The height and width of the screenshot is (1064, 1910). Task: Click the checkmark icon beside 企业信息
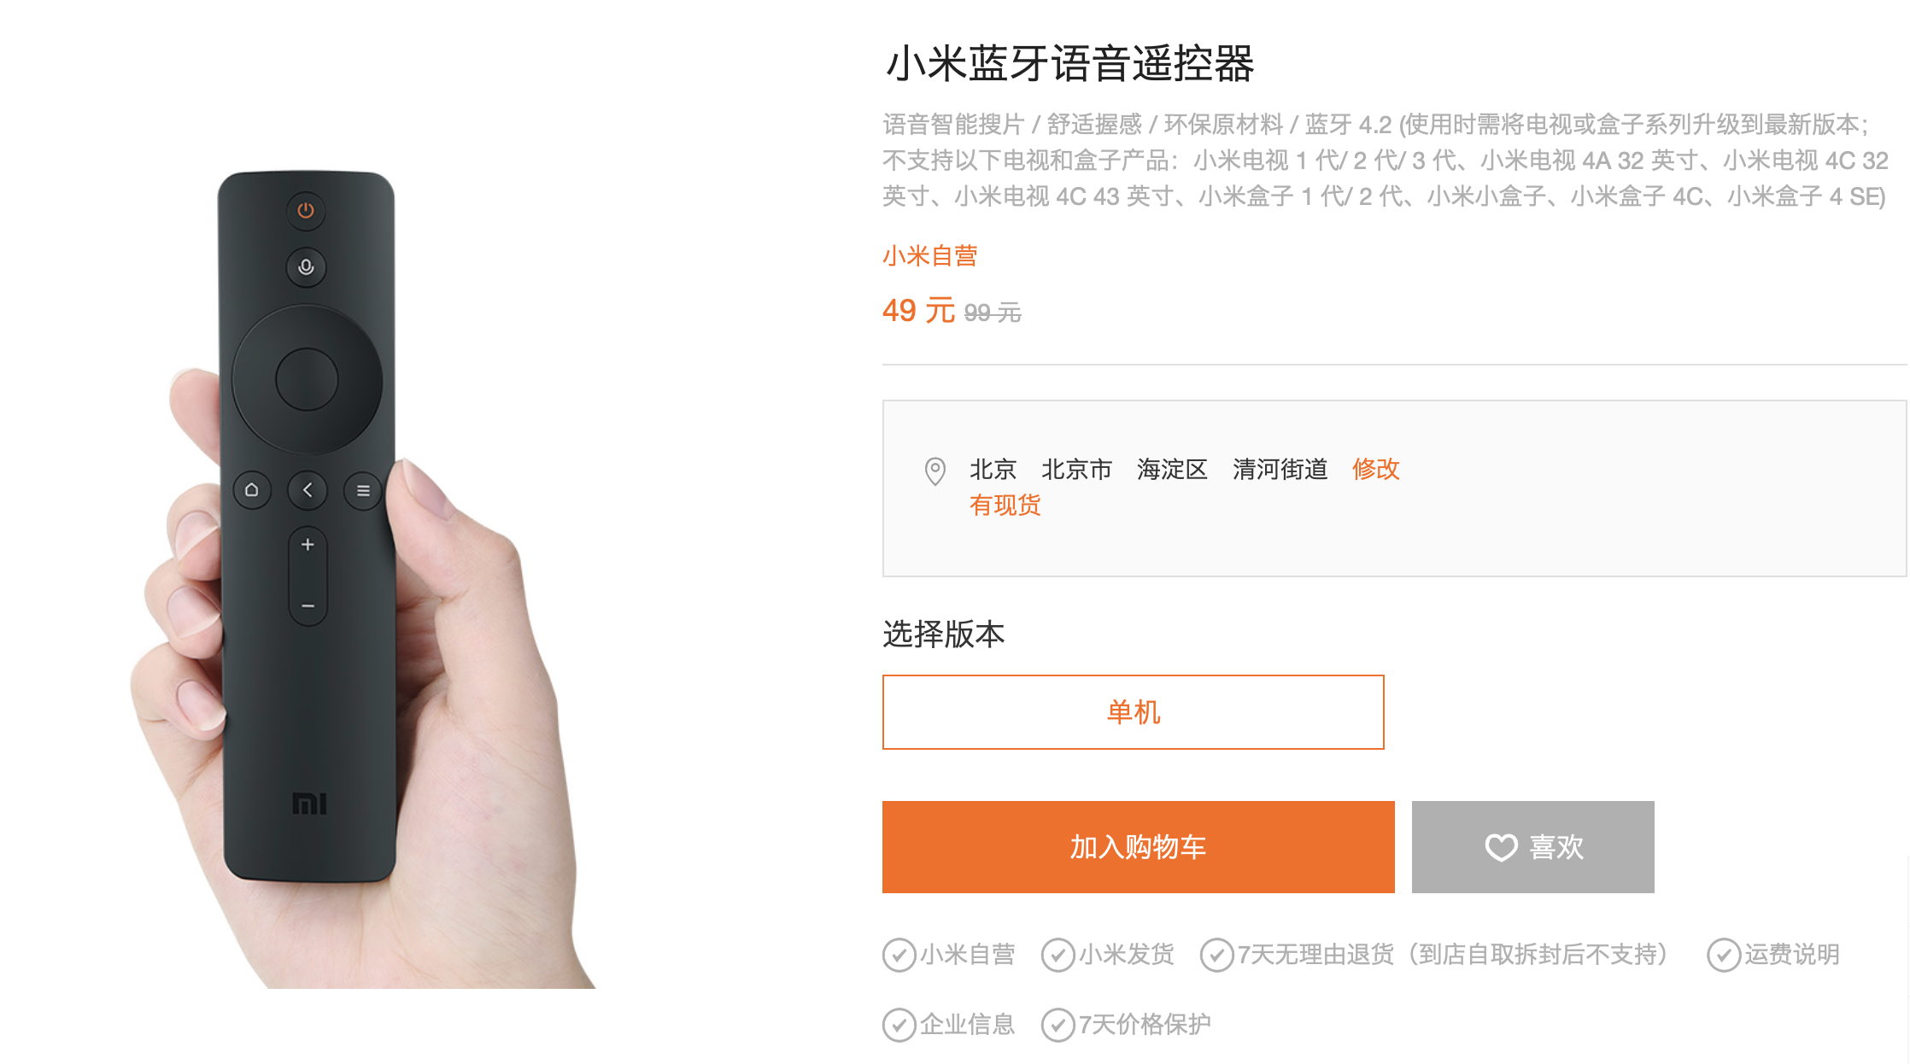[899, 1025]
